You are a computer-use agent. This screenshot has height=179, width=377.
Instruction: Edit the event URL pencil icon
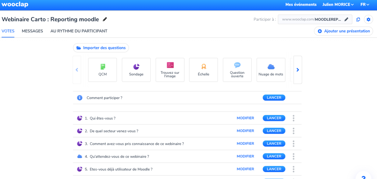(x=346, y=19)
